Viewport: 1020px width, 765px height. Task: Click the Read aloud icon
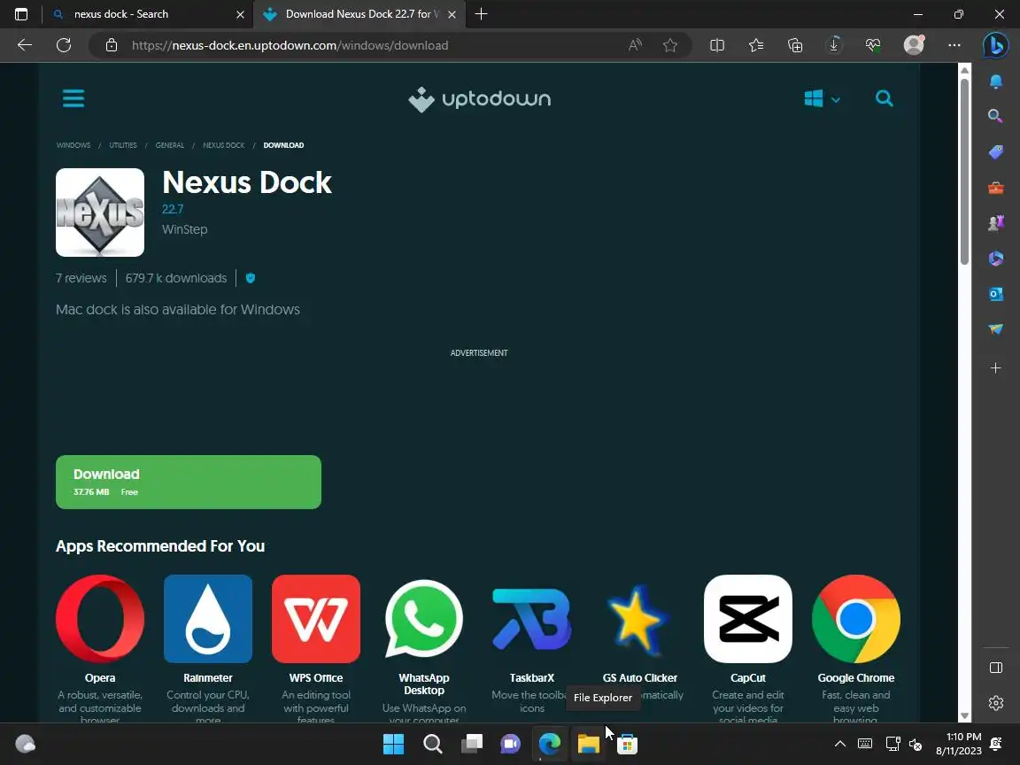pyautogui.click(x=635, y=45)
